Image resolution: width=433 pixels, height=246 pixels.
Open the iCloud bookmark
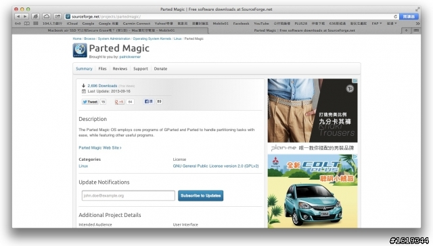(72, 24)
